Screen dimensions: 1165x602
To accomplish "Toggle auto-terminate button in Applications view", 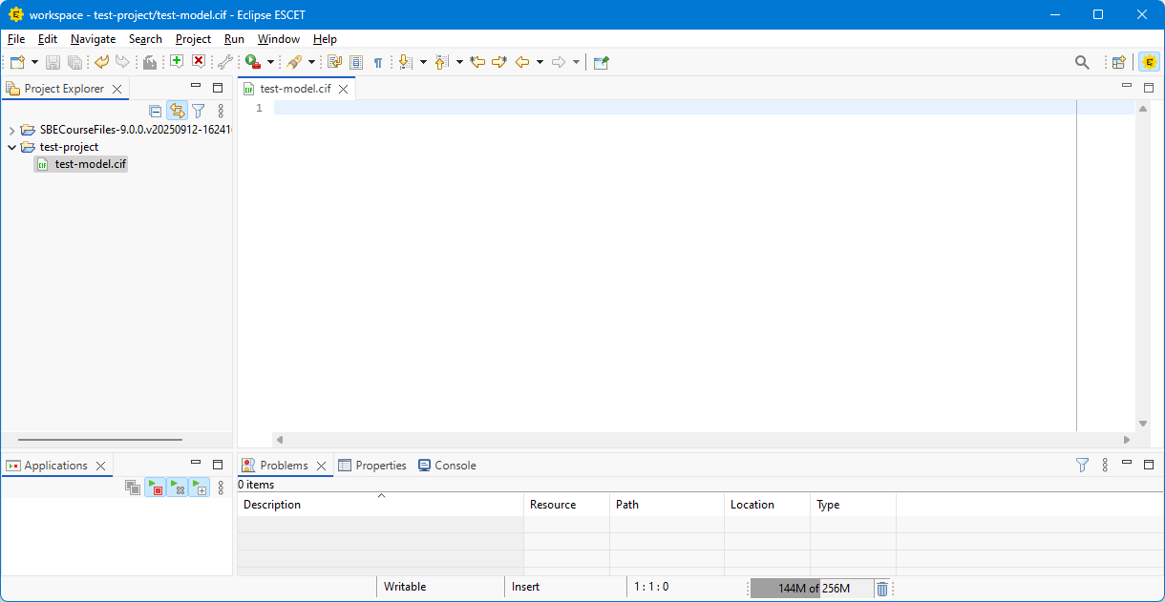I will pyautogui.click(x=155, y=488).
